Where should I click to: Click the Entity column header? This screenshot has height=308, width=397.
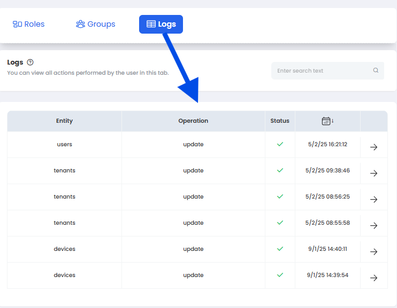pyautogui.click(x=64, y=121)
